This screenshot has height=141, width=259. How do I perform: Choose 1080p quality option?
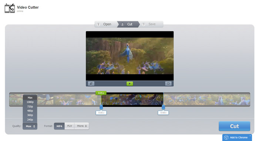(30, 102)
